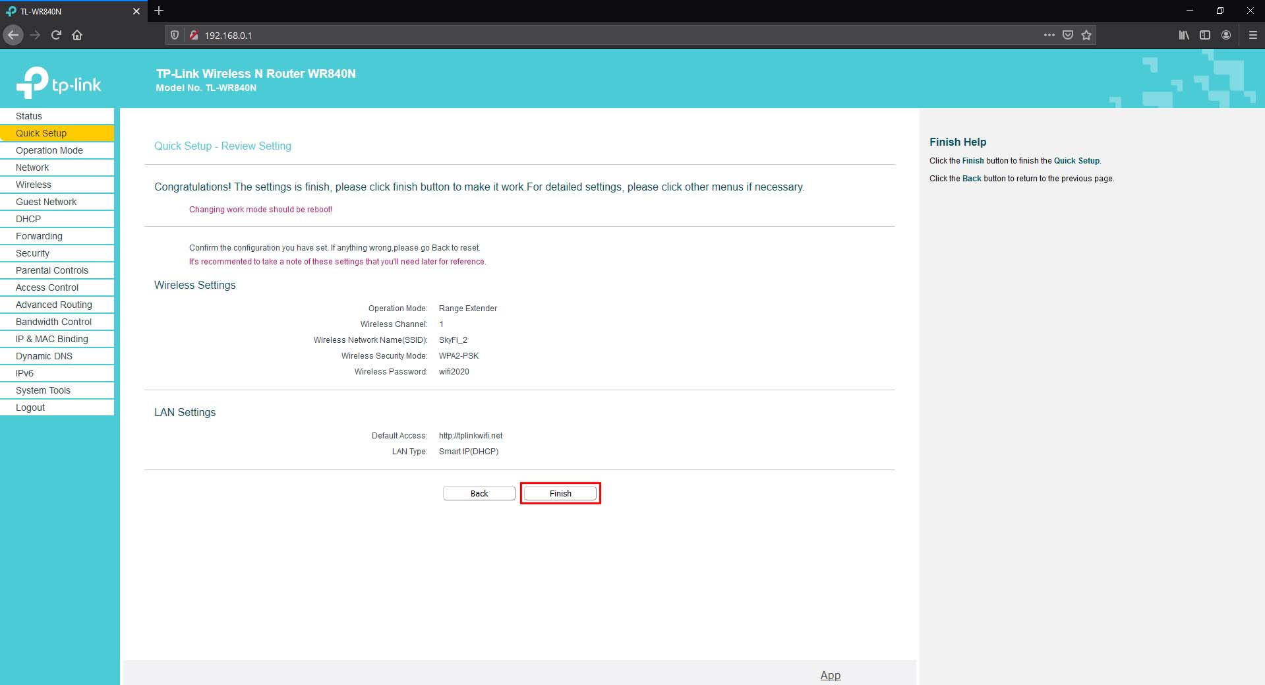
Task: Click the tracking protection shield icon
Action: coord(174,35)
